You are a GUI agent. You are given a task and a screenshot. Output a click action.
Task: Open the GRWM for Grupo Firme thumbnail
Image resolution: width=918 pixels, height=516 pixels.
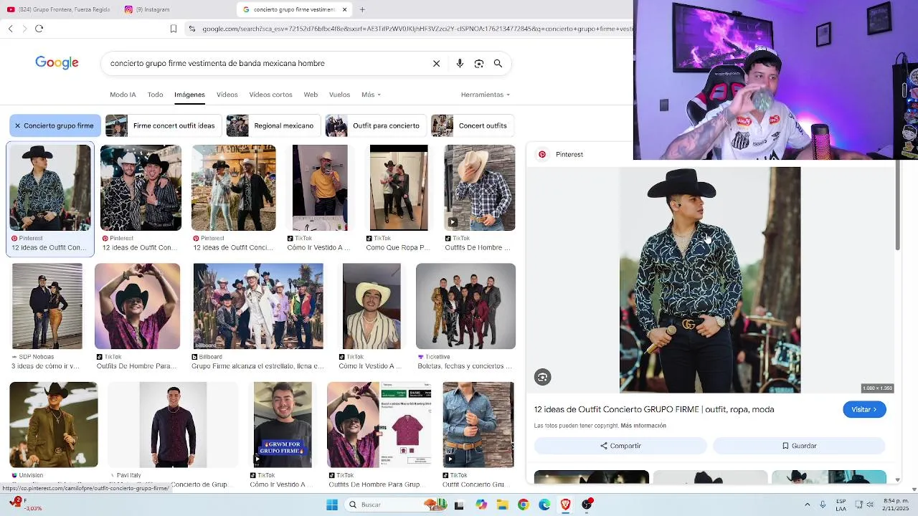tap(283, 424)
